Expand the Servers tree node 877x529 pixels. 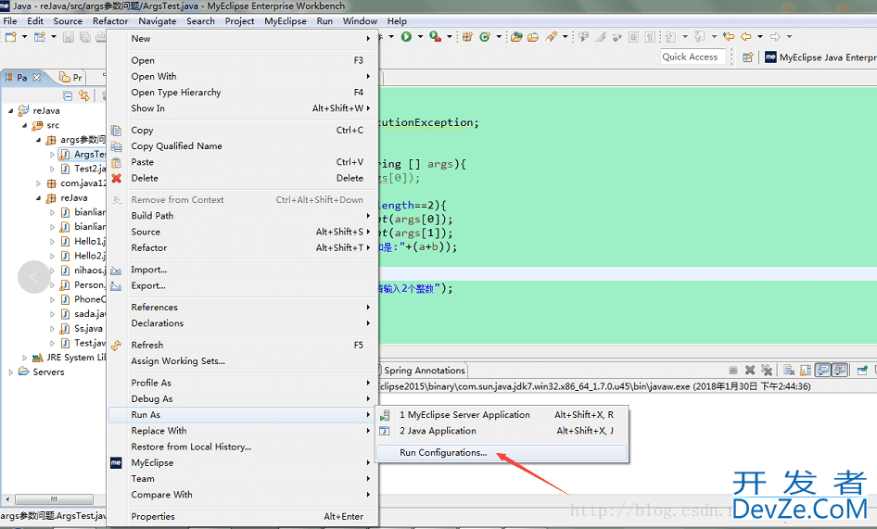[x=10, y=372]
